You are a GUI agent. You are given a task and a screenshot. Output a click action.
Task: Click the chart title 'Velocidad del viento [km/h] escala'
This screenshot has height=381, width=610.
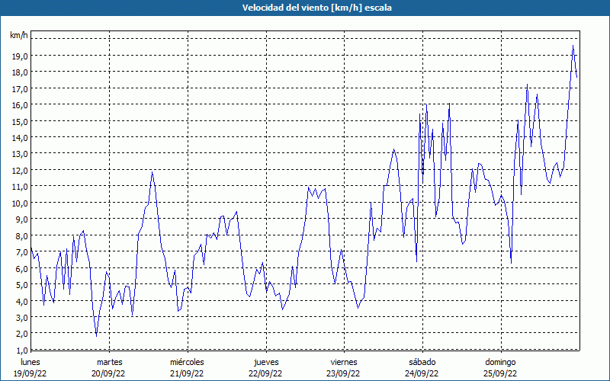click(316, 8)
